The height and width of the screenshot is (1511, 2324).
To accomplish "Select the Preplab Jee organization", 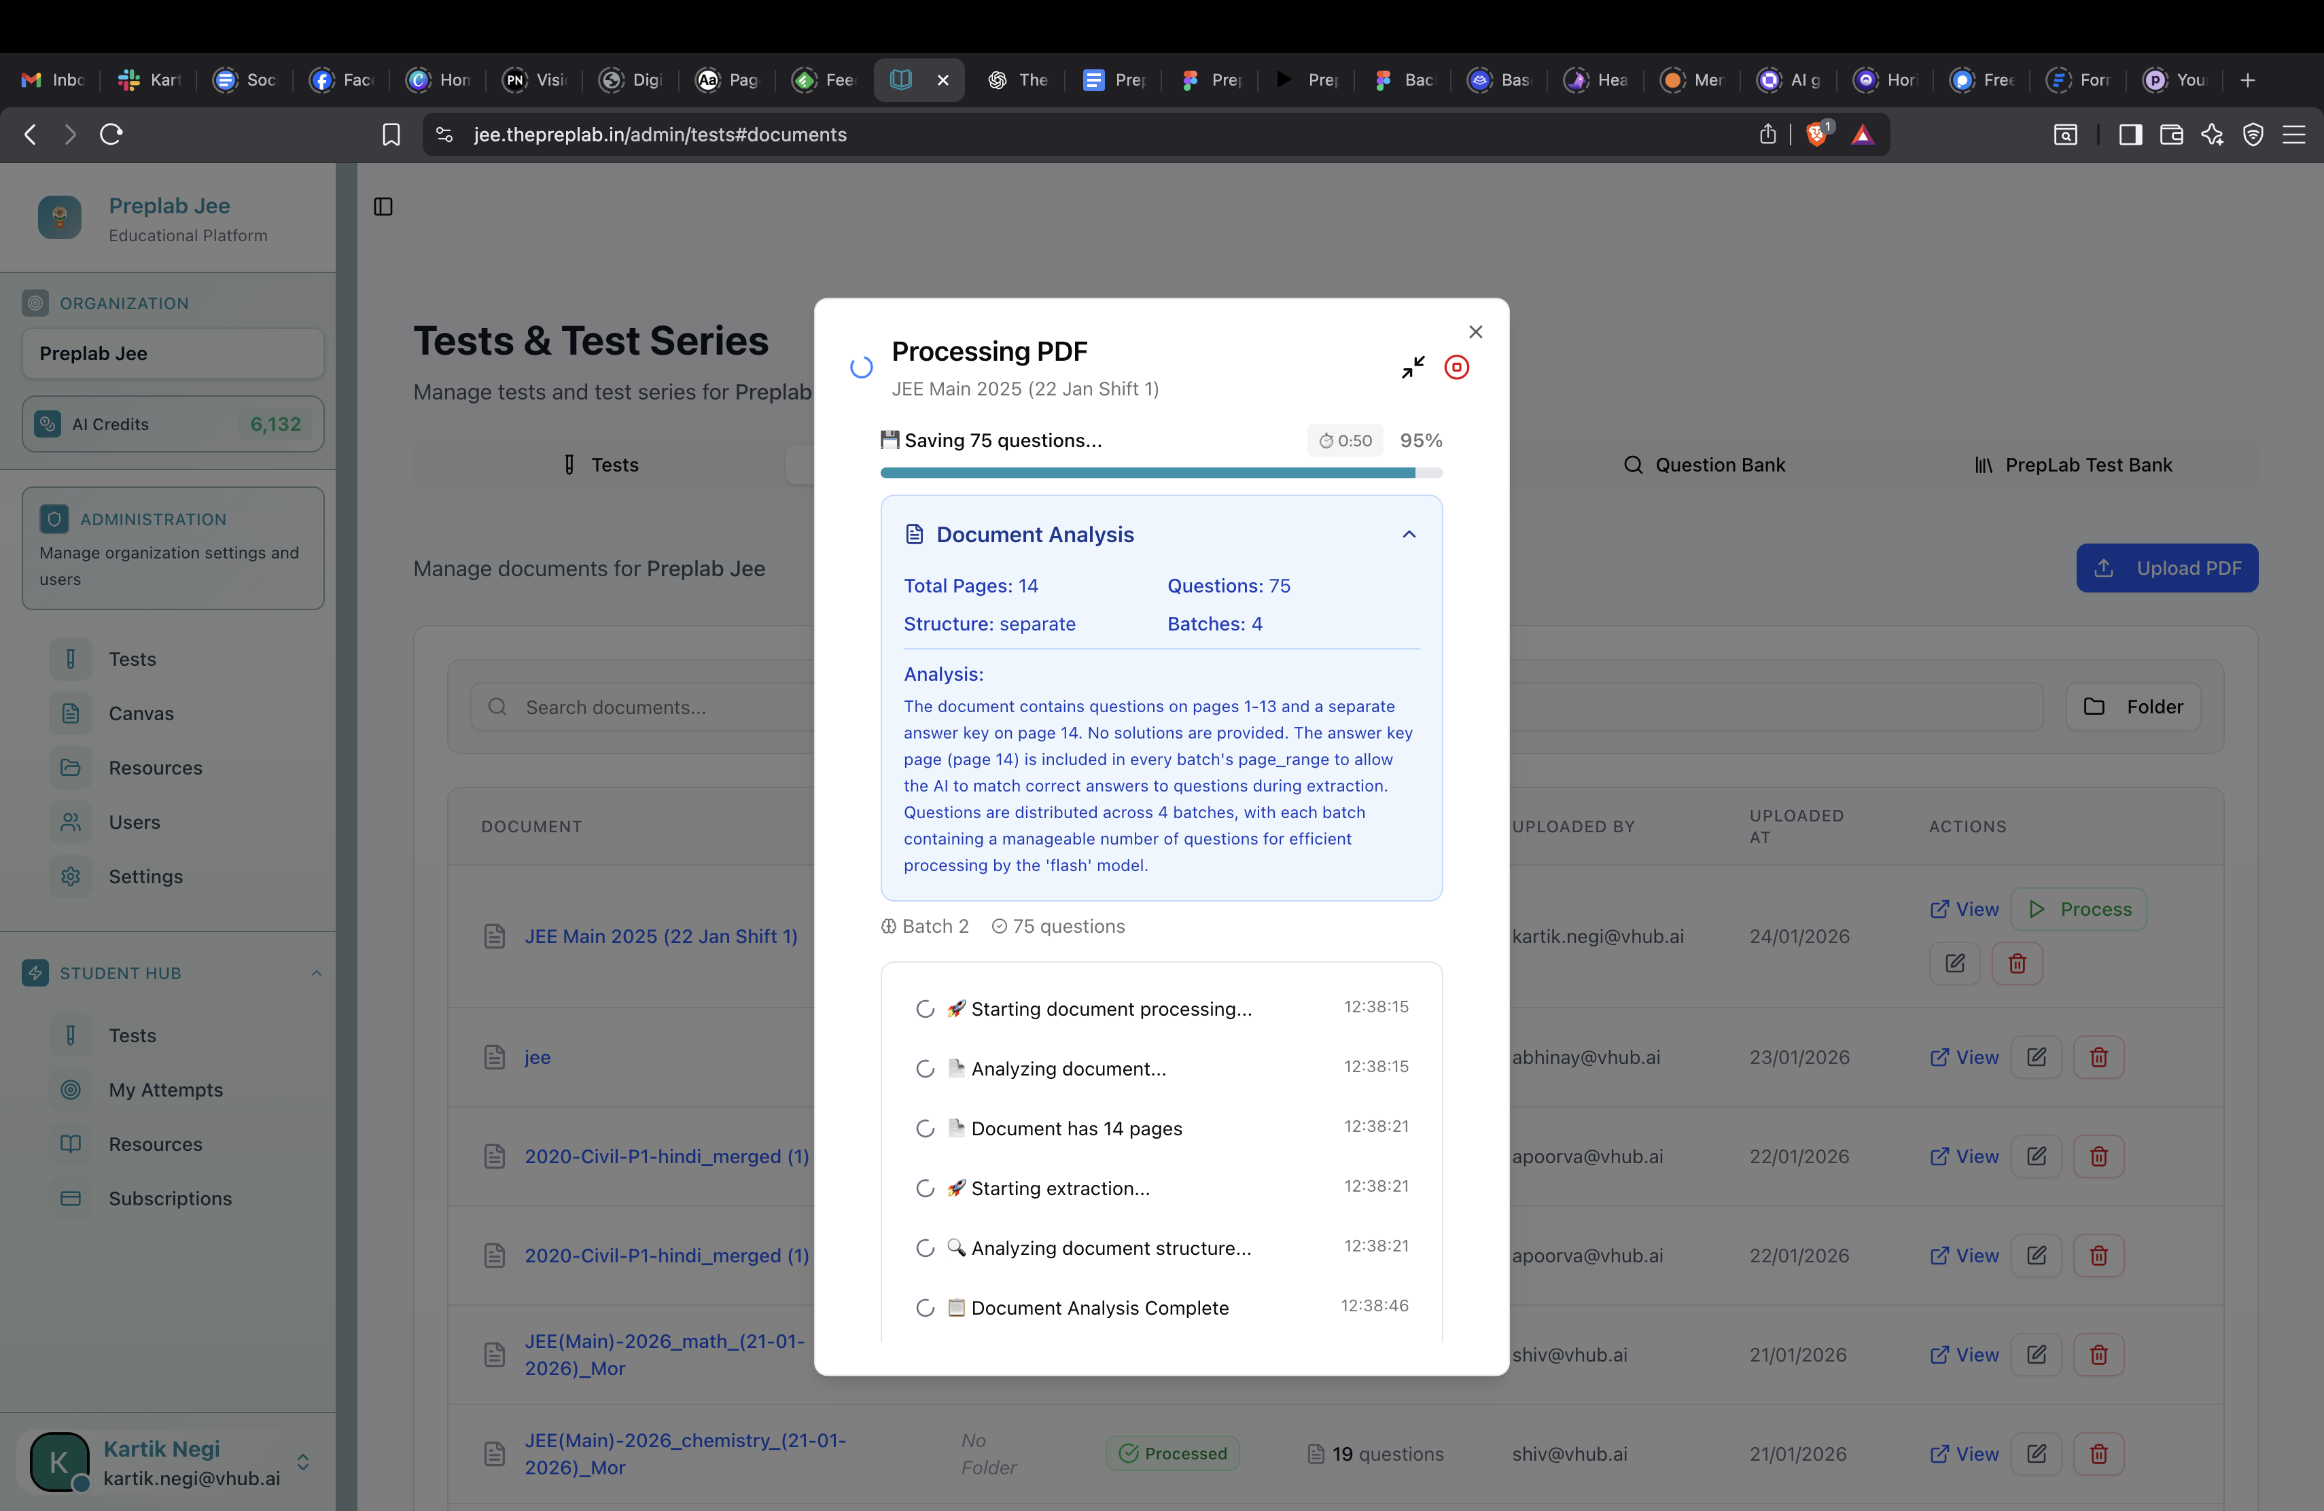I will tap(173, 353).
